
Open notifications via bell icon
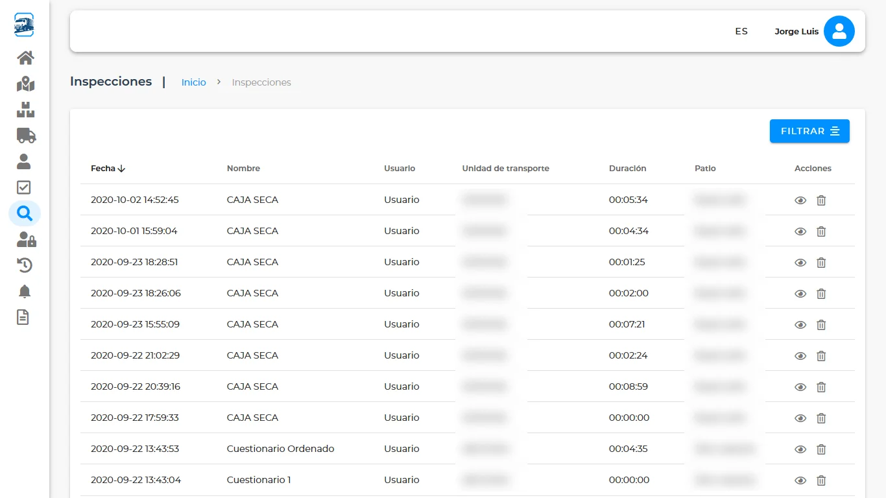(25, 291)
